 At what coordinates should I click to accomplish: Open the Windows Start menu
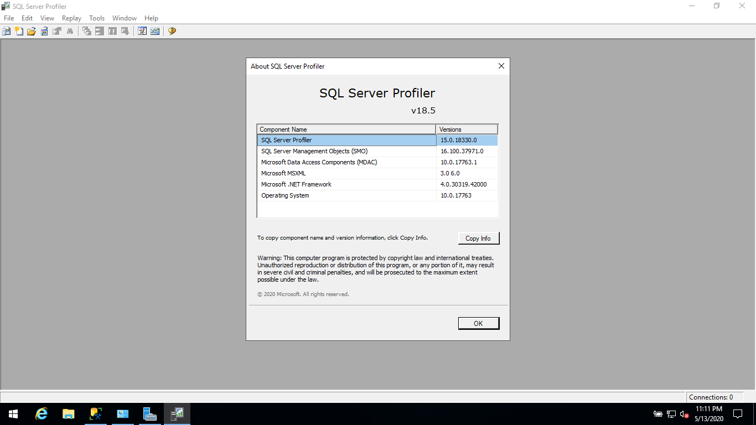pos(13,413)
